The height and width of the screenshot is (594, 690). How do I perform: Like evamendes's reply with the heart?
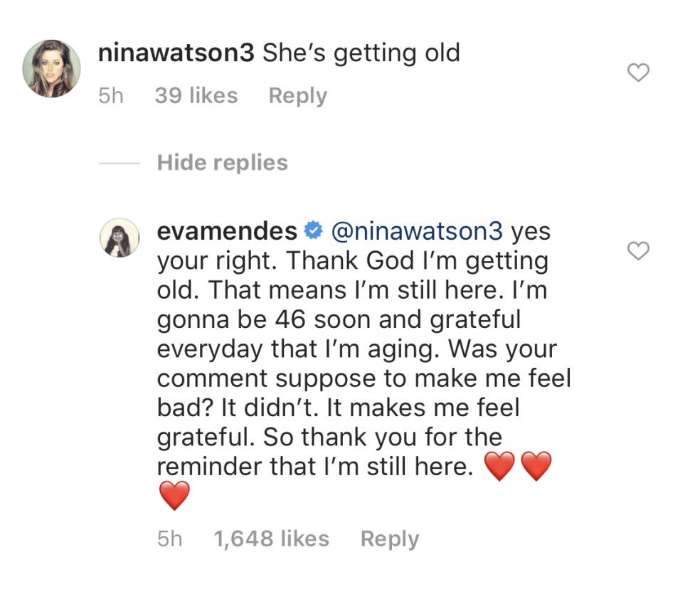(639, 250)
